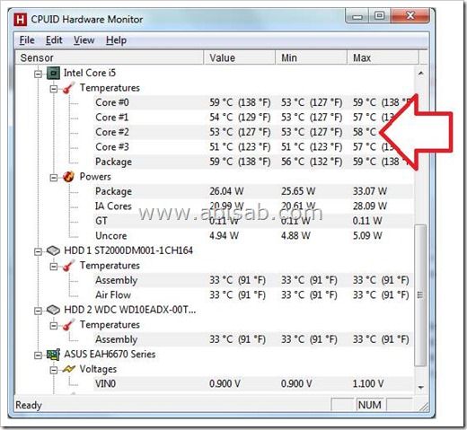The image size is (467, 430).
Task: Click the scrollbar up arrow
Action: click(x=421, y=73)
